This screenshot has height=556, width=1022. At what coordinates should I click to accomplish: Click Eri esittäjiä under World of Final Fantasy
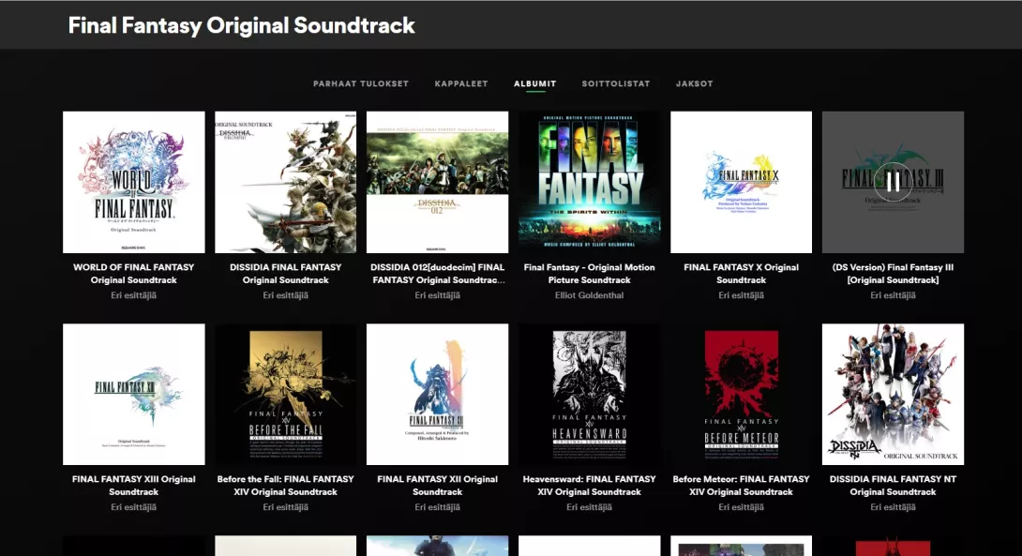[134, 295]
